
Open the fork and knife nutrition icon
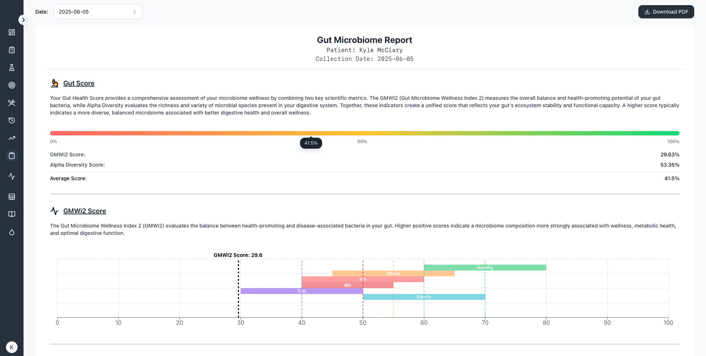tap(12, 103)
